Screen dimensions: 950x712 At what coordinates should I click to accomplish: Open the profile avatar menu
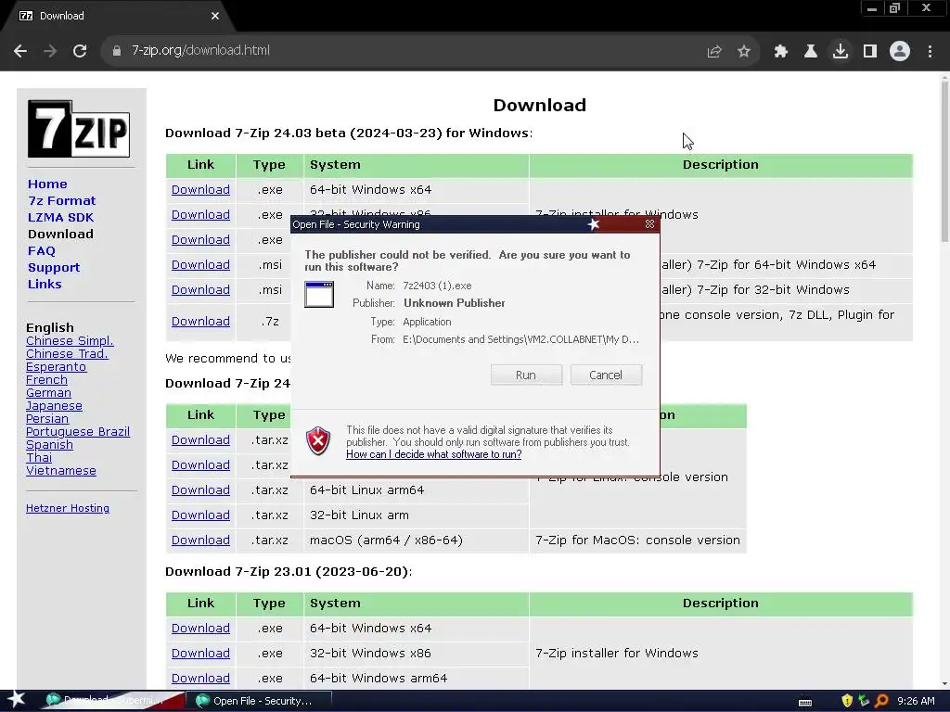pos(900,51)
